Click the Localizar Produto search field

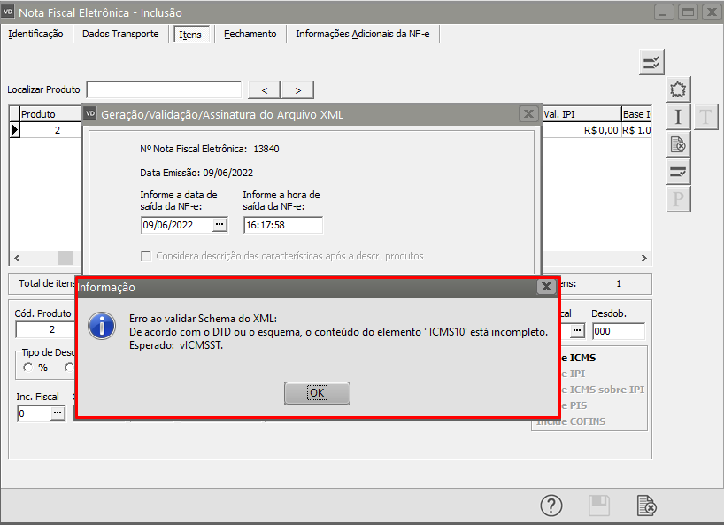164,89
